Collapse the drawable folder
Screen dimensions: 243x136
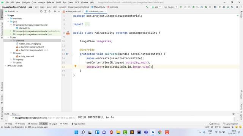tap(11, 40)
